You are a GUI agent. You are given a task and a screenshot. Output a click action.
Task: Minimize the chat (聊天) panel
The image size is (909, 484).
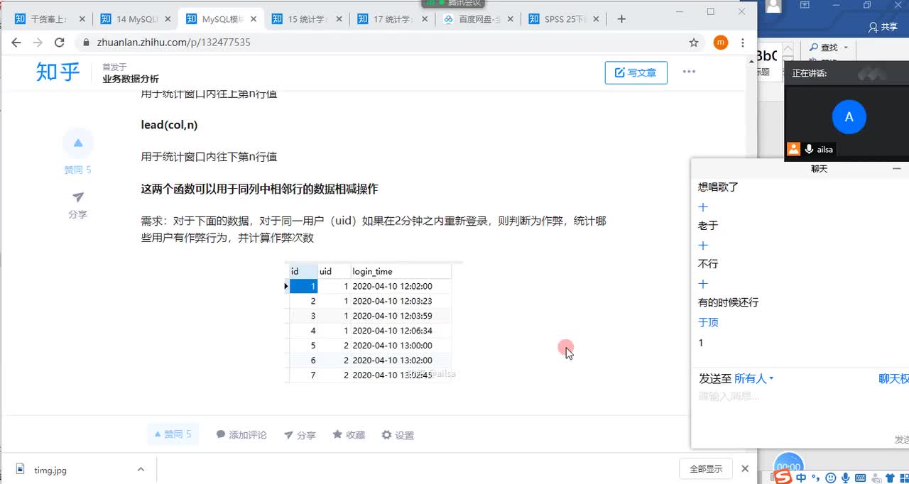click(896, 169)
